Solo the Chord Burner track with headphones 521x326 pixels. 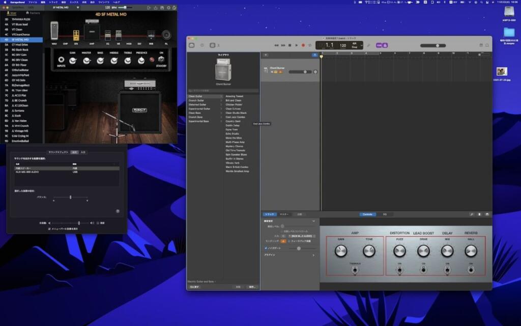coord(276,72)
